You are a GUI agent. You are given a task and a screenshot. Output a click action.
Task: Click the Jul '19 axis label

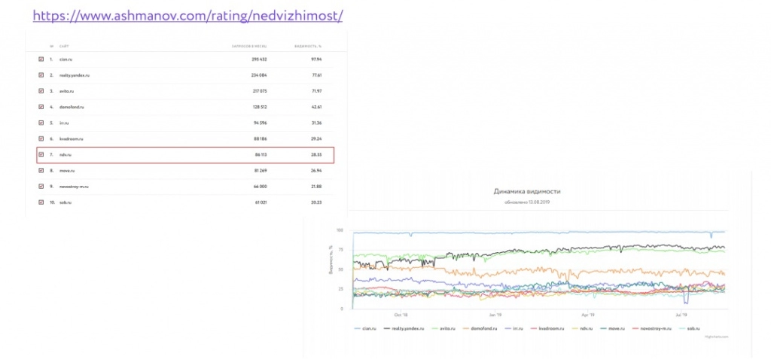(681, 315)
